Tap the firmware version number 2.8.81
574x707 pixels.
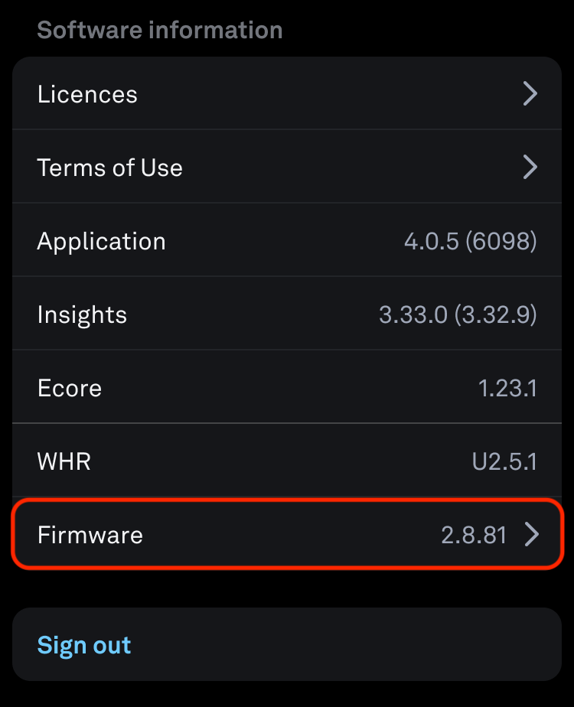pyautogui.click(x=474, y=534)
